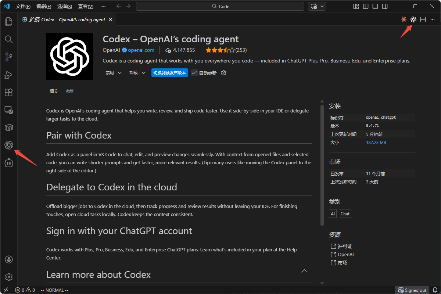Click the scroll-to-top chevron button
Viewport: 441px width, 294px height.
pyautogui.click(x=304, y=271)
